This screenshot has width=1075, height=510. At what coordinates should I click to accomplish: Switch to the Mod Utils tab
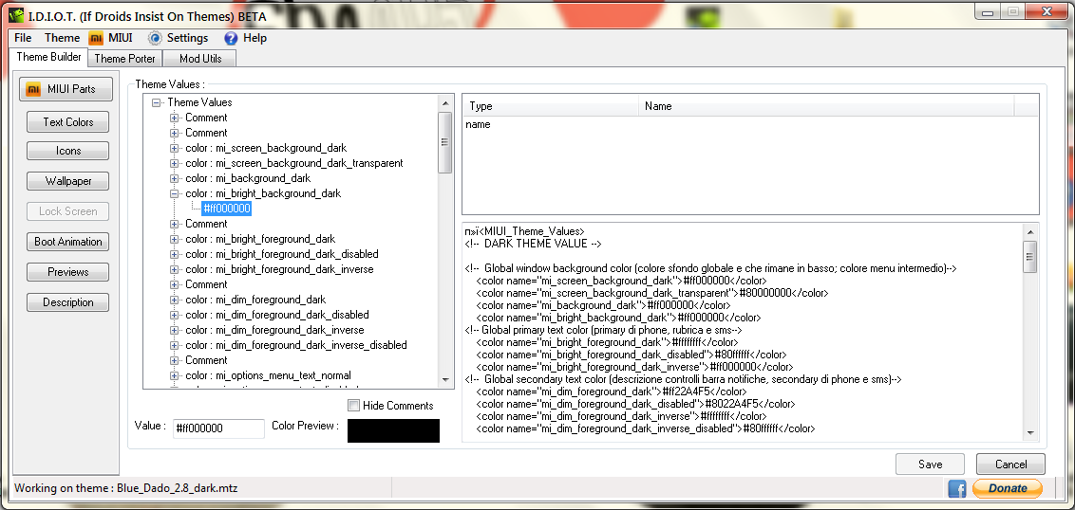(200, 59)
